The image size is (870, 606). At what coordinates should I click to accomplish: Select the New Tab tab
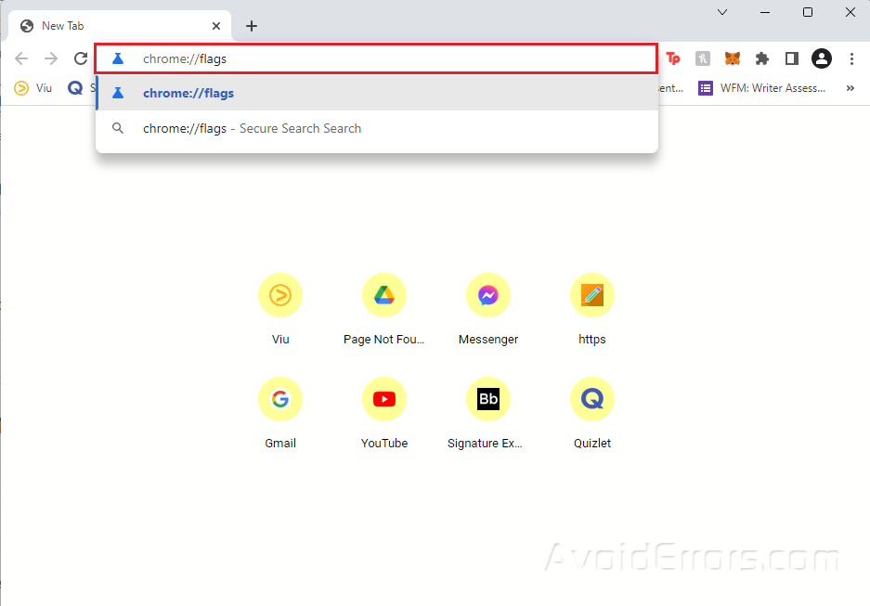click(x=121, y=26)
